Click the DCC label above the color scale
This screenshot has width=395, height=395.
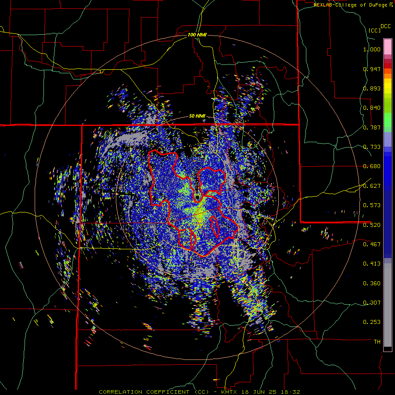pos(385,26)
